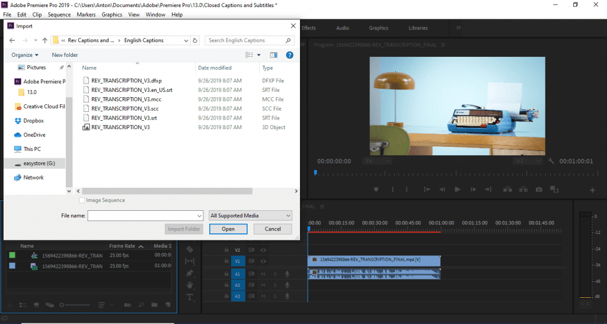
Task: Switch to the Audio workspace tab
Action: [343, 28]
